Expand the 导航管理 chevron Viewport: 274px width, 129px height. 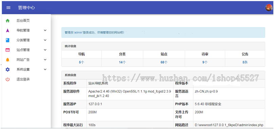45,30
